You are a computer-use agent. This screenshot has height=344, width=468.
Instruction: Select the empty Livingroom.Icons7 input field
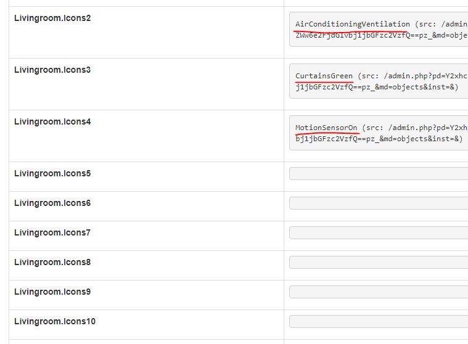[x=379, y=233]
